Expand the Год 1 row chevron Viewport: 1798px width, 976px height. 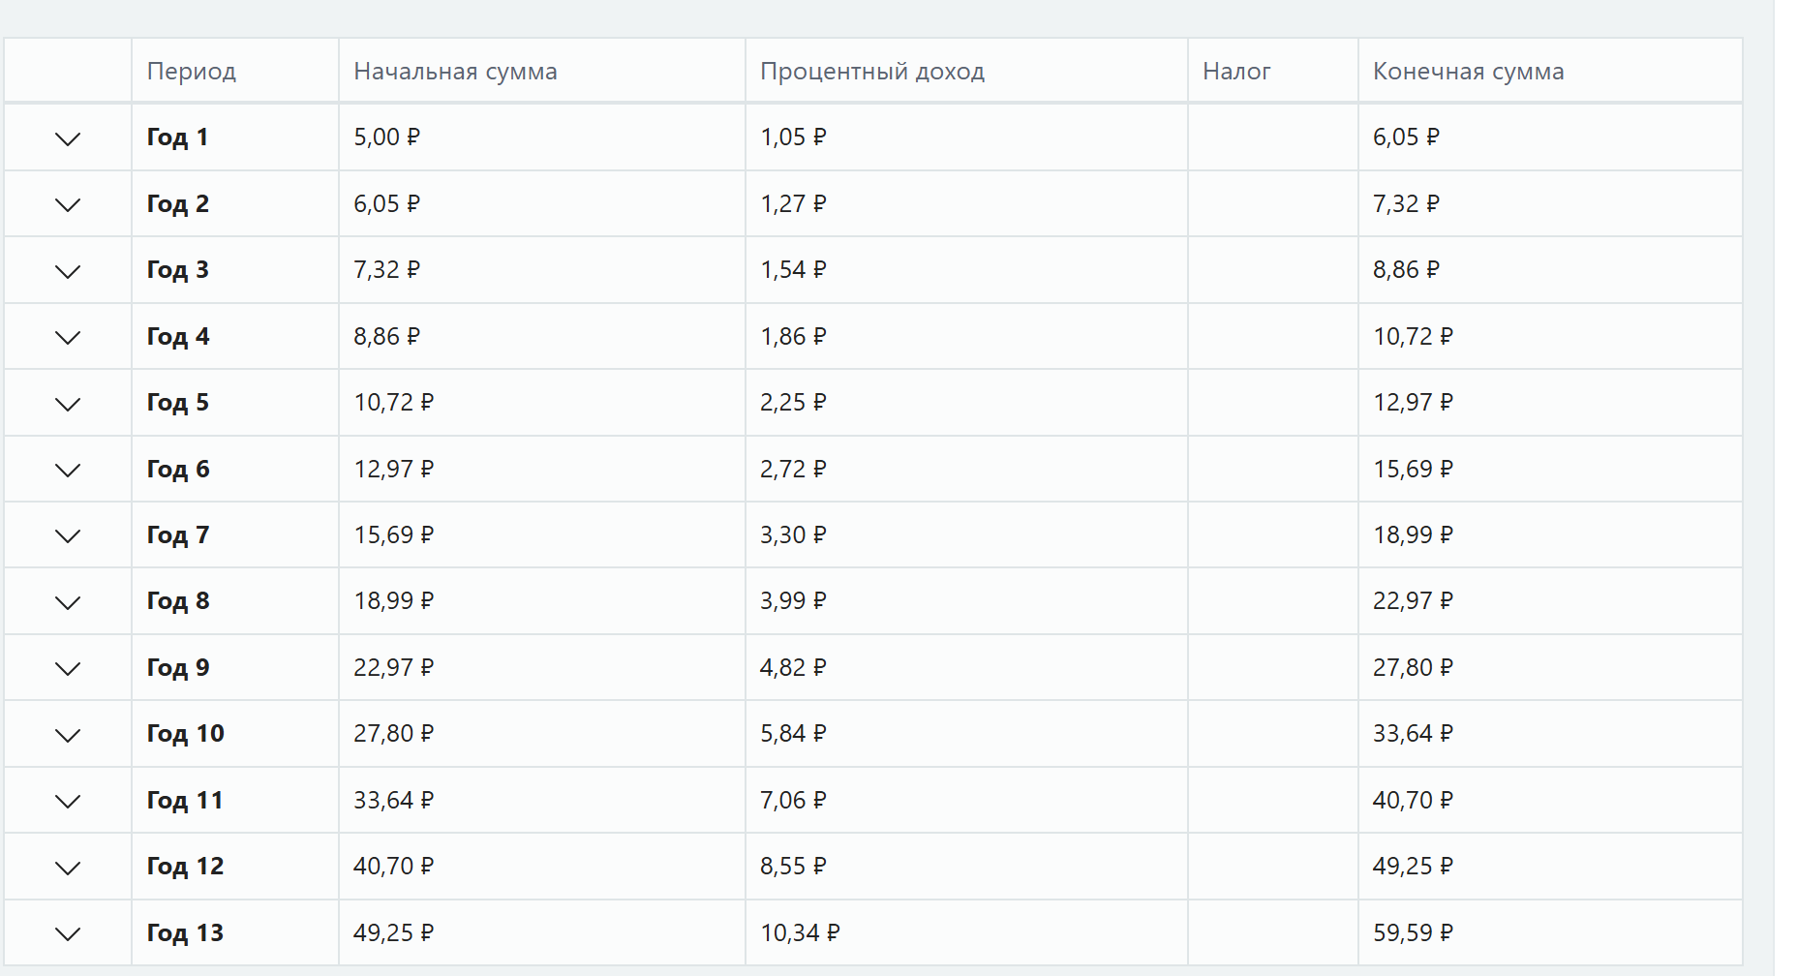68,138
